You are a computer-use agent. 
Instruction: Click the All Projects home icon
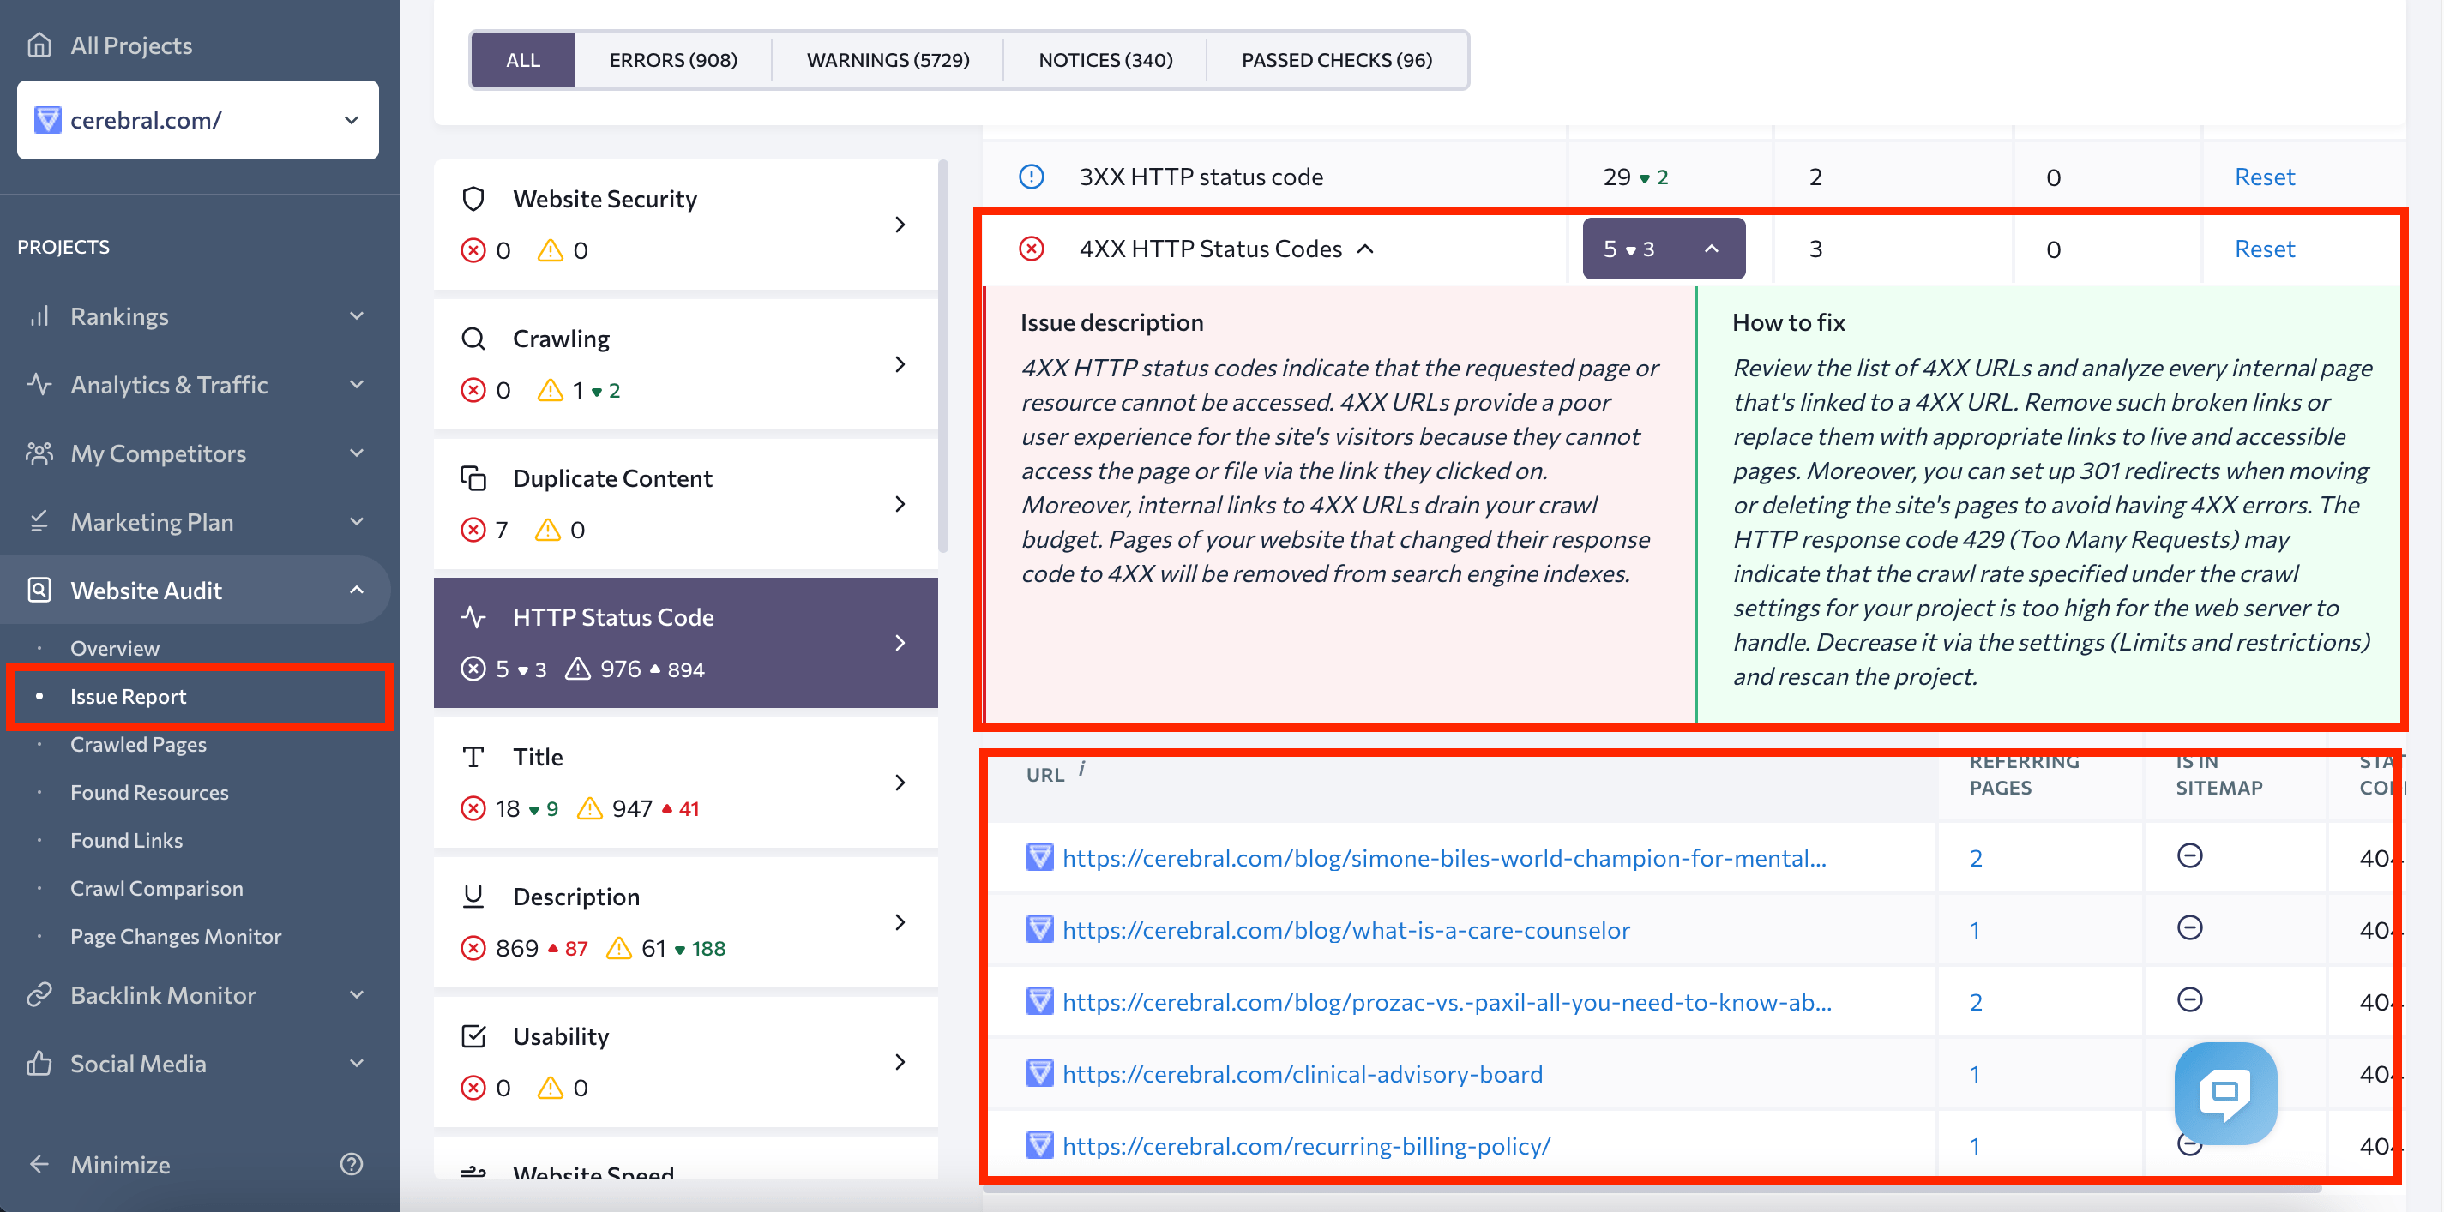[39, 45]
